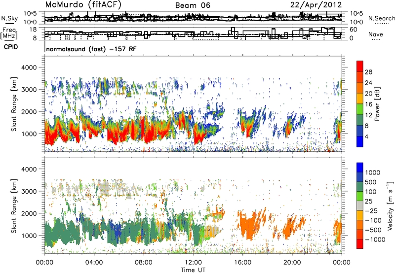Click the '28' power scale value

pos(368,72)
